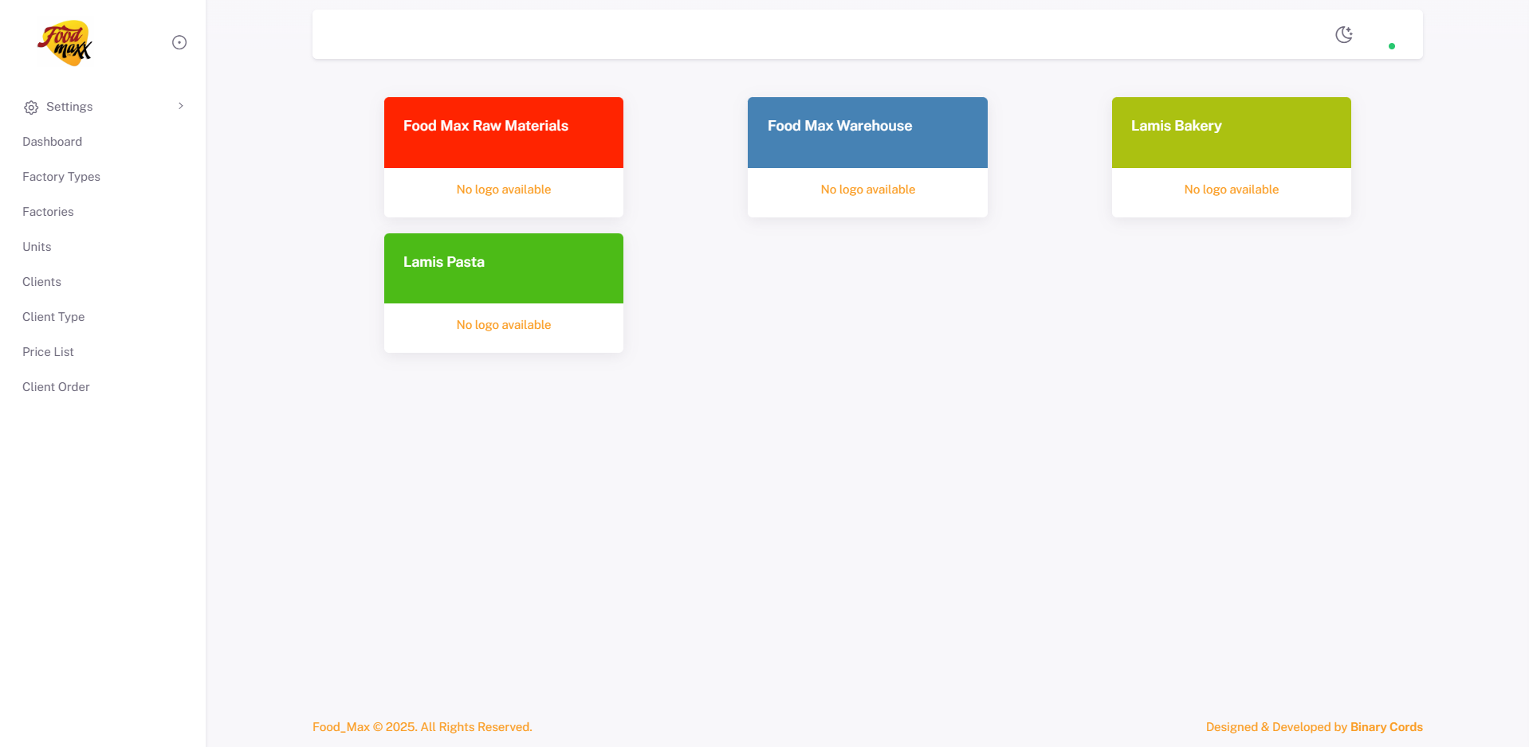Open Dashboard from the sidebar
This screenshot has height=747, width=1529.
52,142
